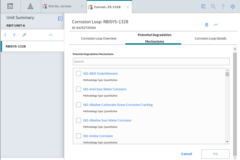Click the link chain icon in Unit Summary
This screenshot has width=240, height=160.
[x=24, y=35]
